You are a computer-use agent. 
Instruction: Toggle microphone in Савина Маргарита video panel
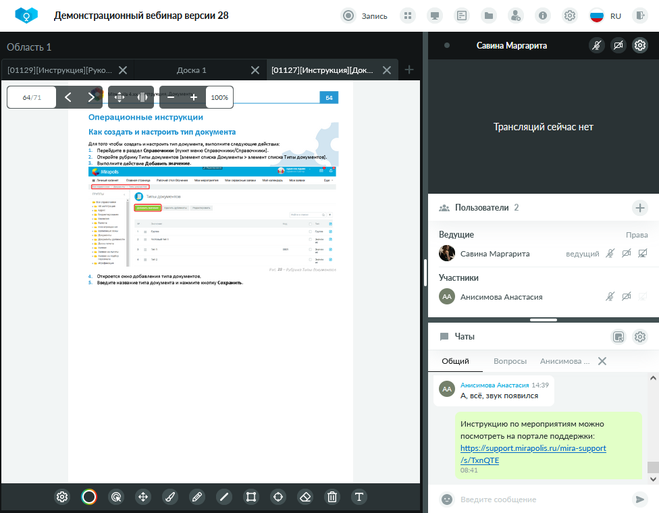pyautogui.click(x=597, y=45)
